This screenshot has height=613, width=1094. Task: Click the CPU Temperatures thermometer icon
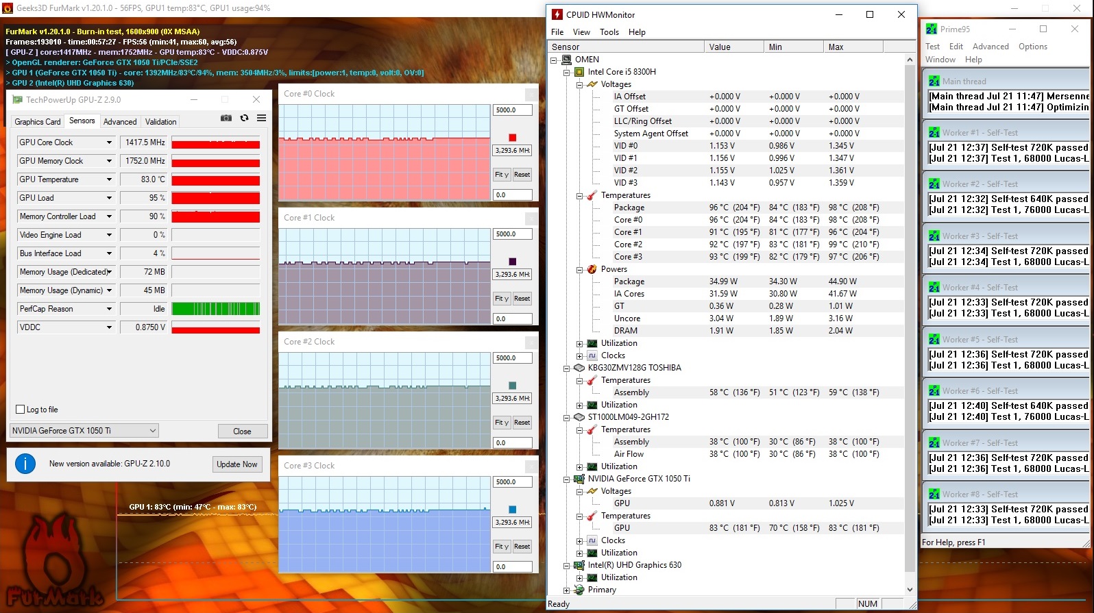click(x=592, y=195)
